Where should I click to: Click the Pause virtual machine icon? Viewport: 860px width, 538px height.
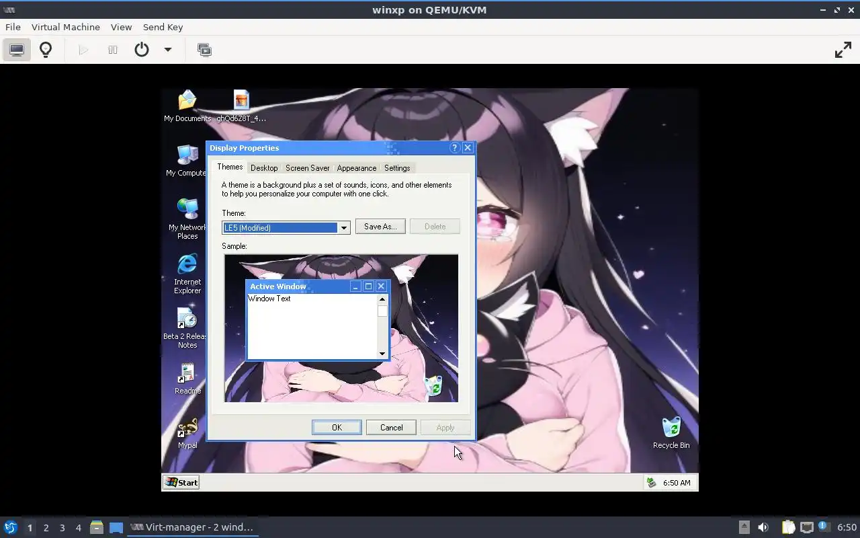tap(113, 50)
